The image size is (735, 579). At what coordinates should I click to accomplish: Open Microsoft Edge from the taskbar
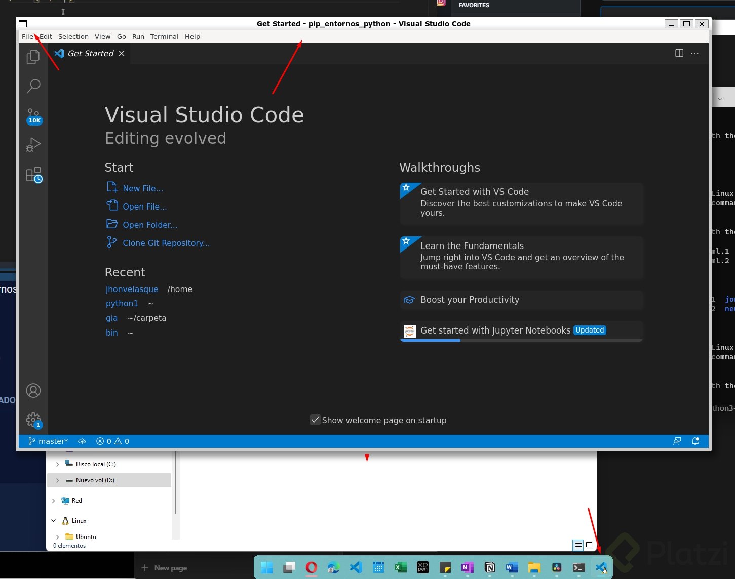(x=333, y=568)
